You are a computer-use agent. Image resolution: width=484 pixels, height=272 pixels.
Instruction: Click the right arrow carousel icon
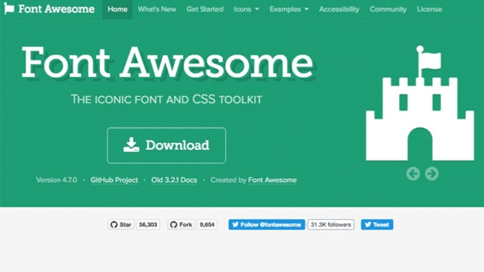point(432,174)
